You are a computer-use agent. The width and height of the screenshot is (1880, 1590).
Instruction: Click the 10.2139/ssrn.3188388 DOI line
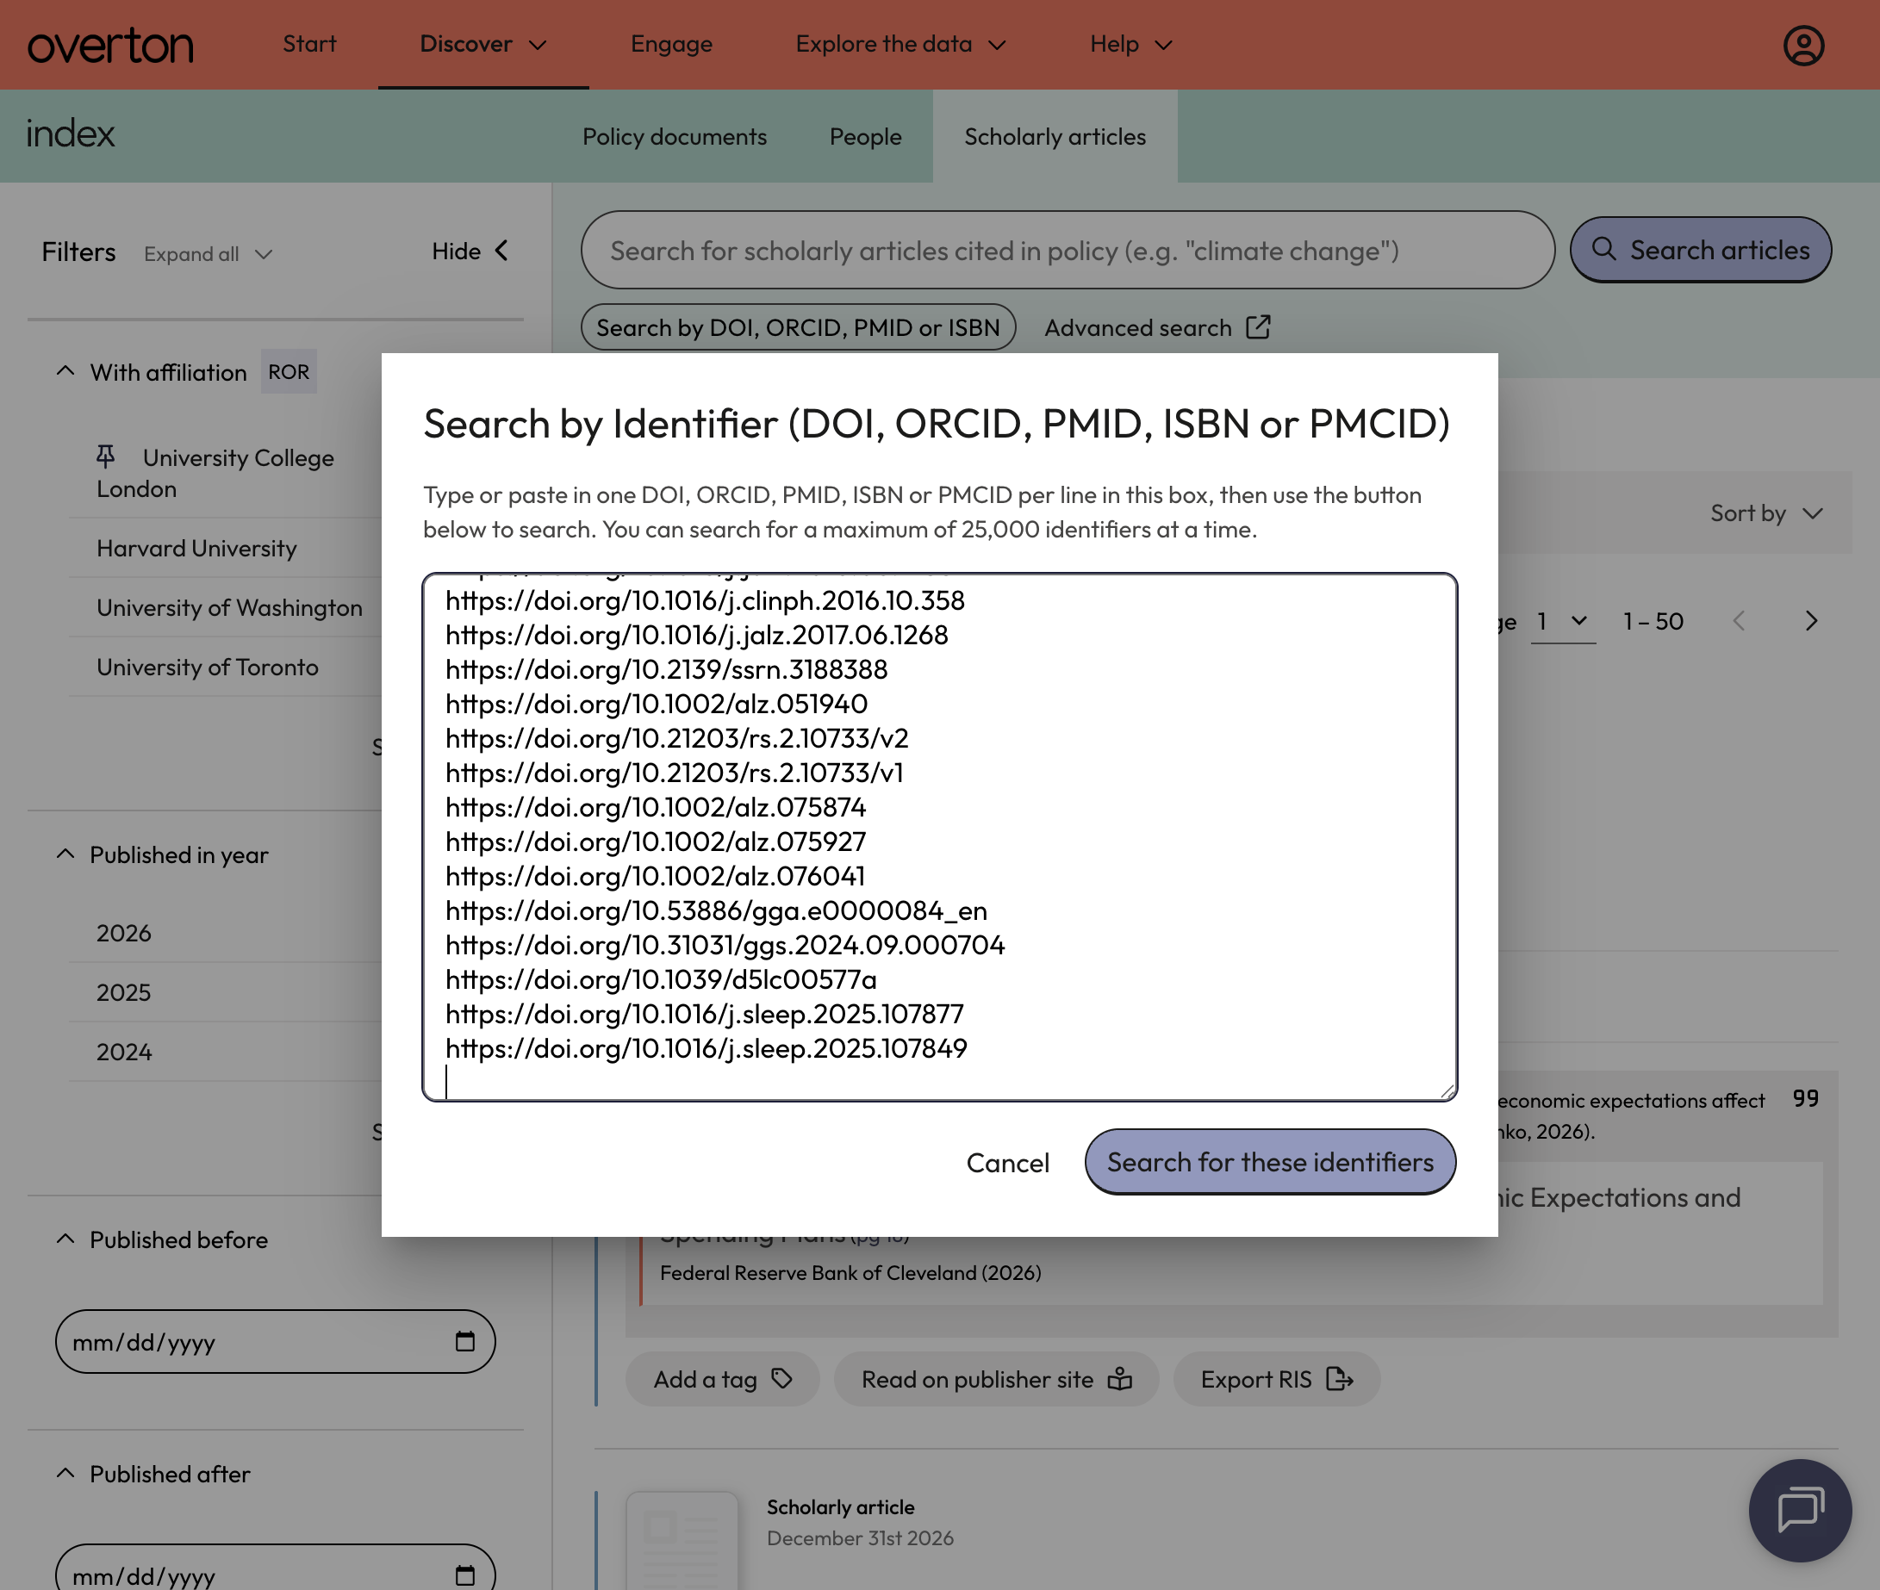pos(666,668)
